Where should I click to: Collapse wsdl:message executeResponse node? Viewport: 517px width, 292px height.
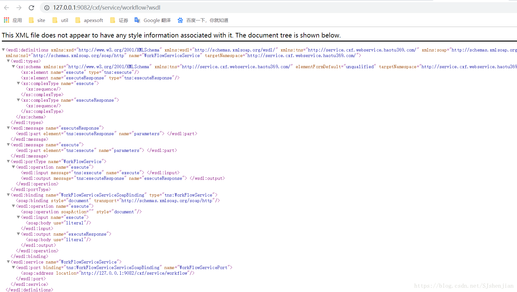pos(8,128)
